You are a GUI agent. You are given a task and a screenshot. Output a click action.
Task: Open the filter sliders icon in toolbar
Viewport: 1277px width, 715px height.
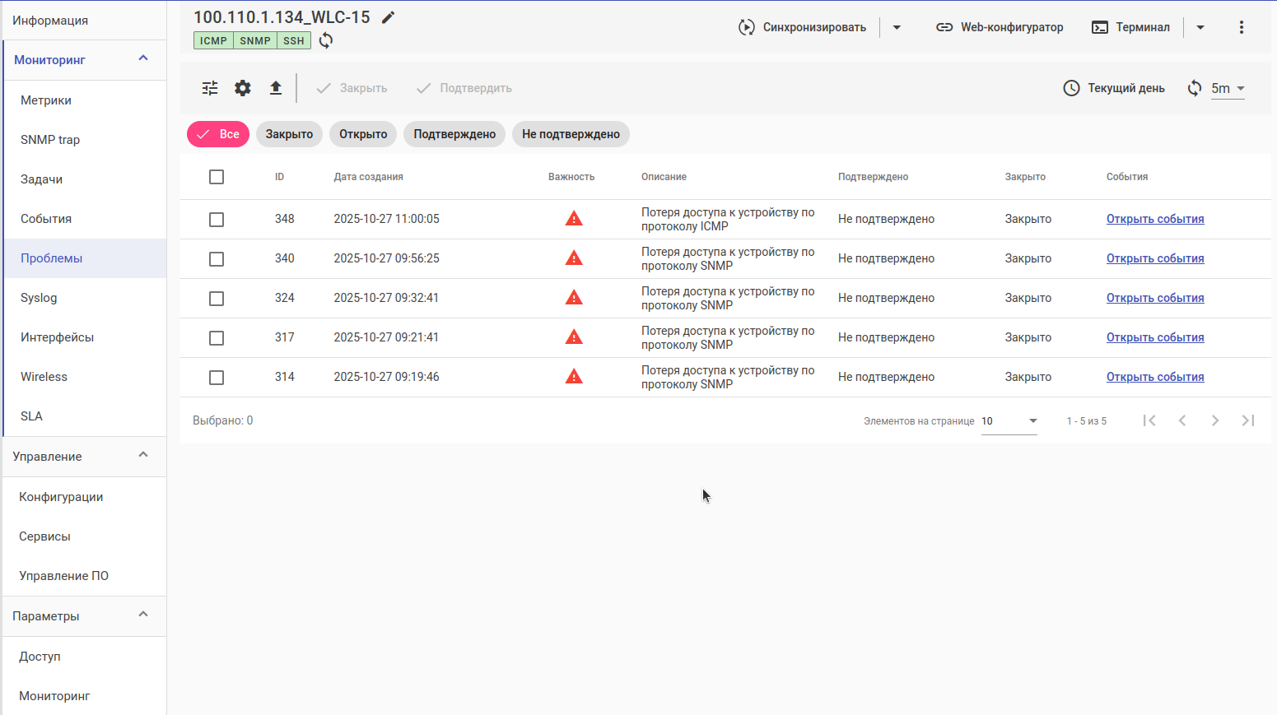pyautogui.click(x=210, y=88)
